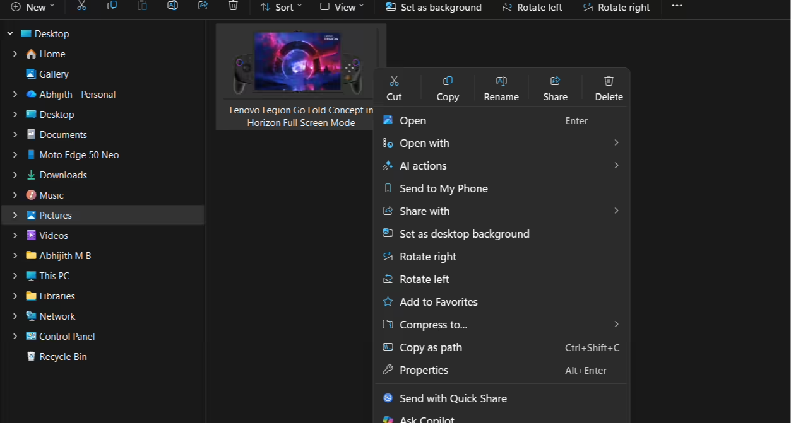Select the Lenovo Legion Go Fold image thumbnail
Image resolution: width=791 pixels, height=423 pixels.
coord(297,62)
